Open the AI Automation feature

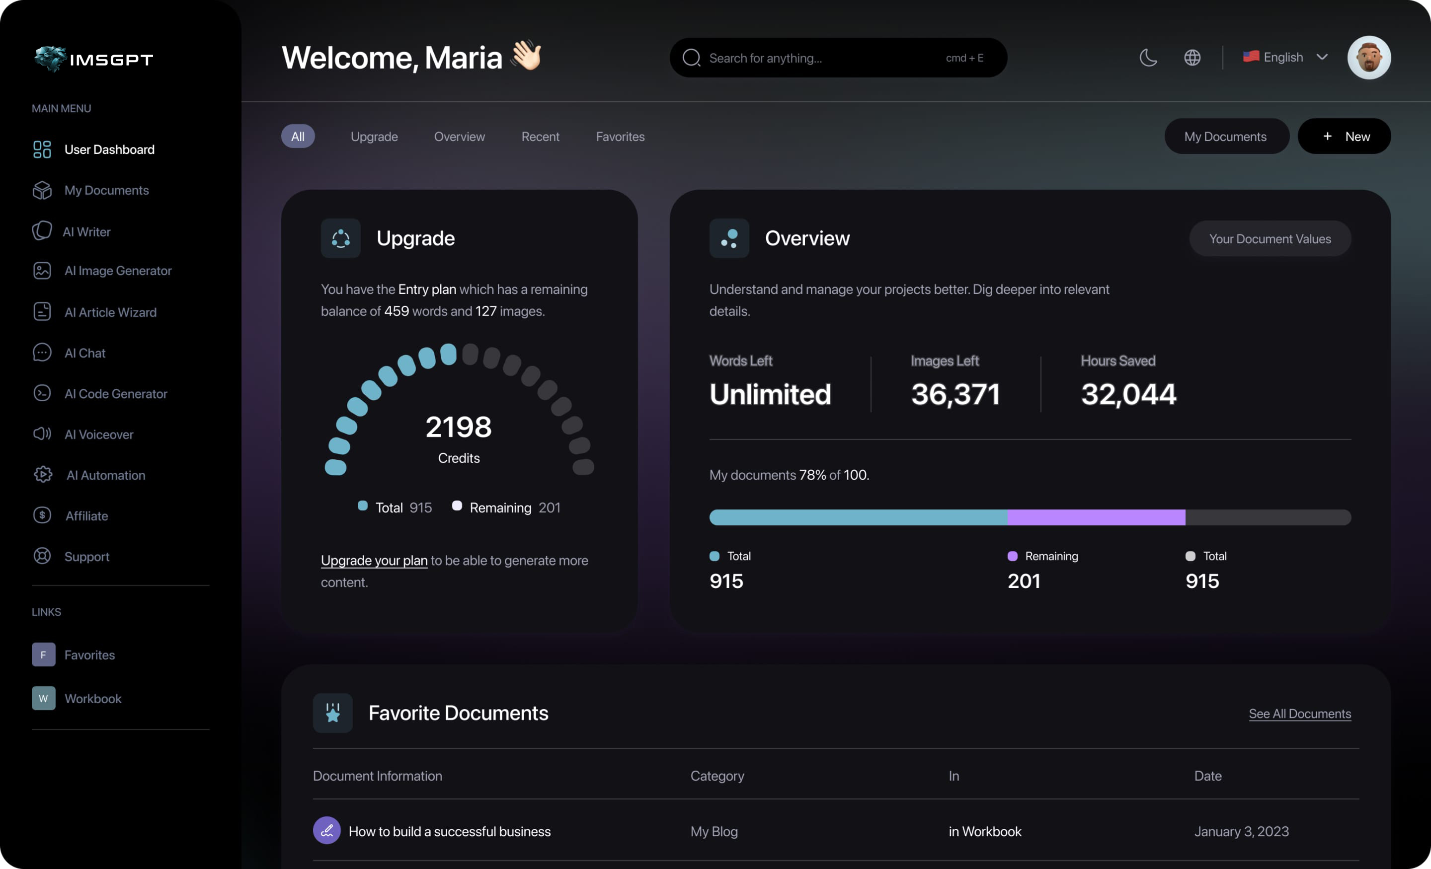click(105, 475)
